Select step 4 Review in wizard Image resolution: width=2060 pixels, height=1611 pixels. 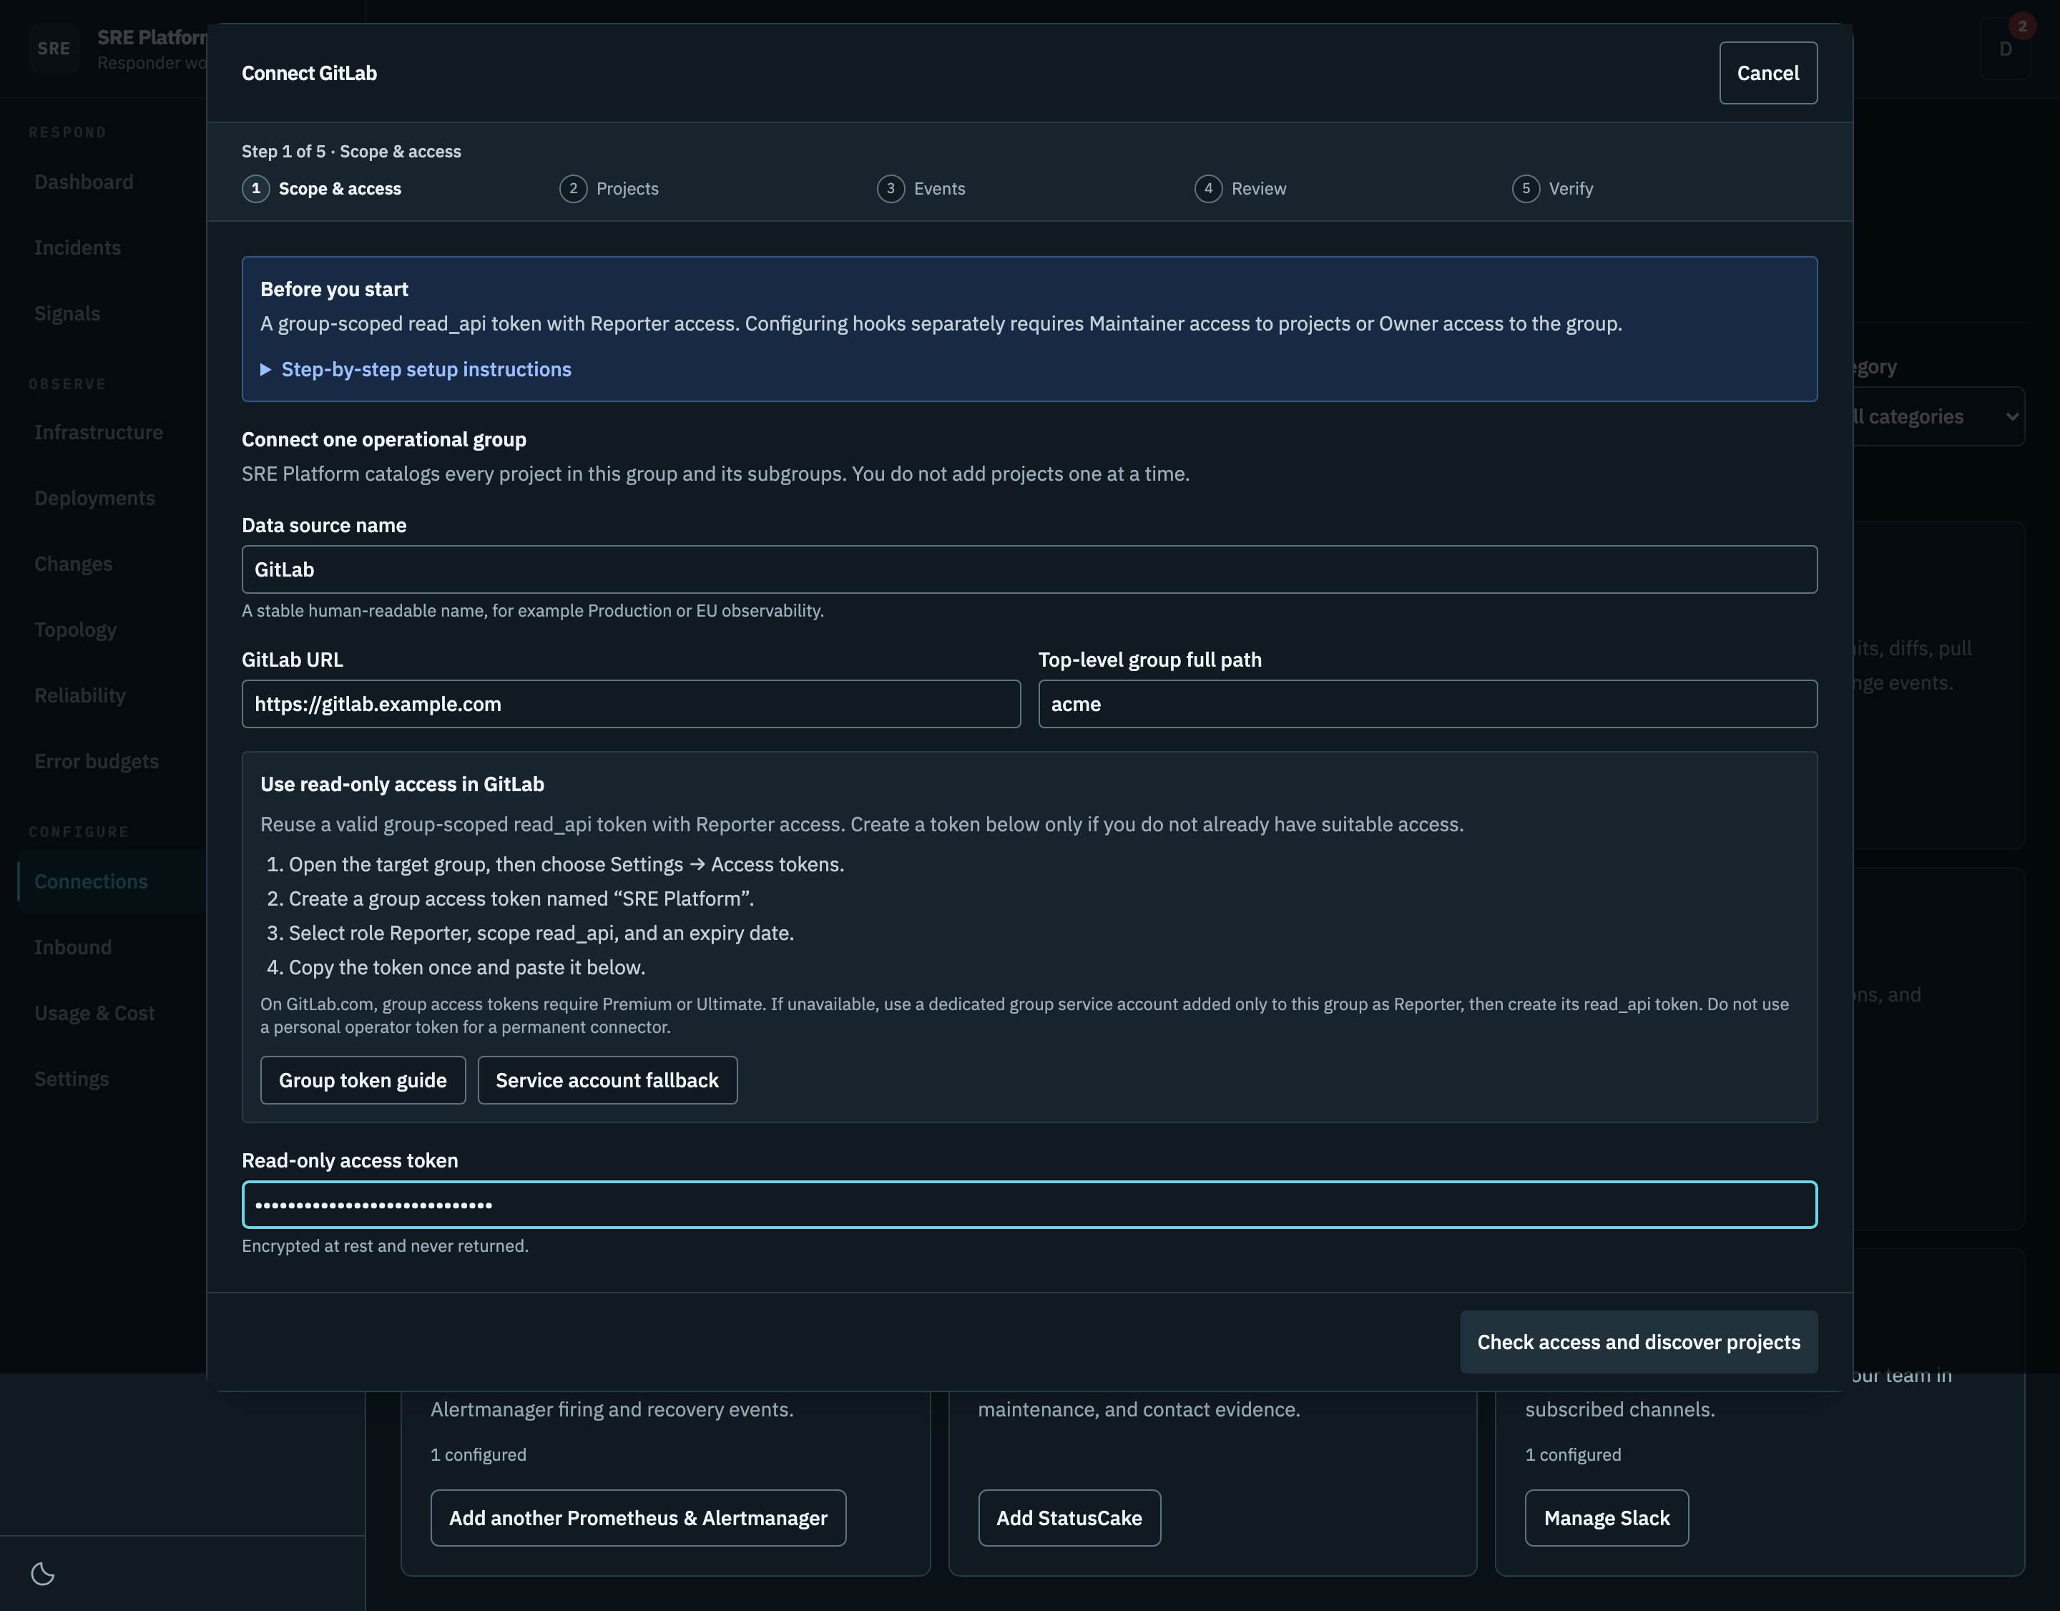[1240, 189]
